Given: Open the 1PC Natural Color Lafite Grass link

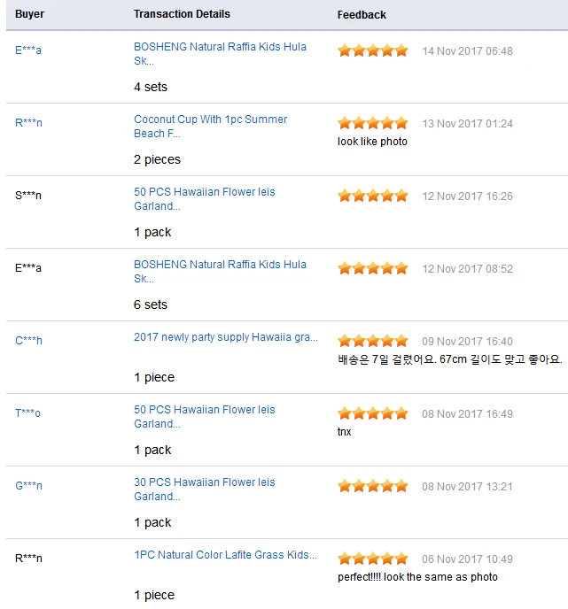Looking at the screenshot, I should (225, 555).
